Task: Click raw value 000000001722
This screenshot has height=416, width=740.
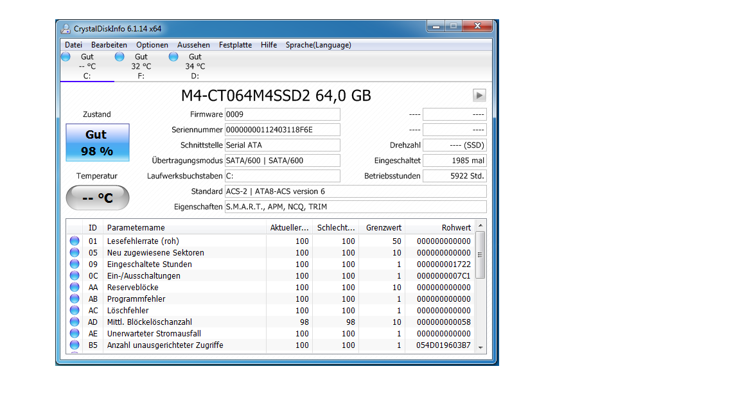Action: pos(444,264)
